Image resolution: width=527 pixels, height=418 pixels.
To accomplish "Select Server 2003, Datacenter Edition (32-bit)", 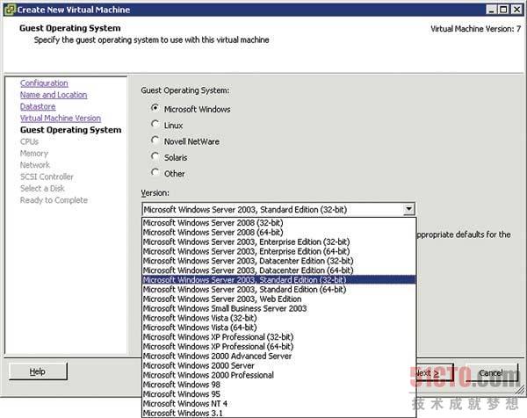I will coord(278,261).
